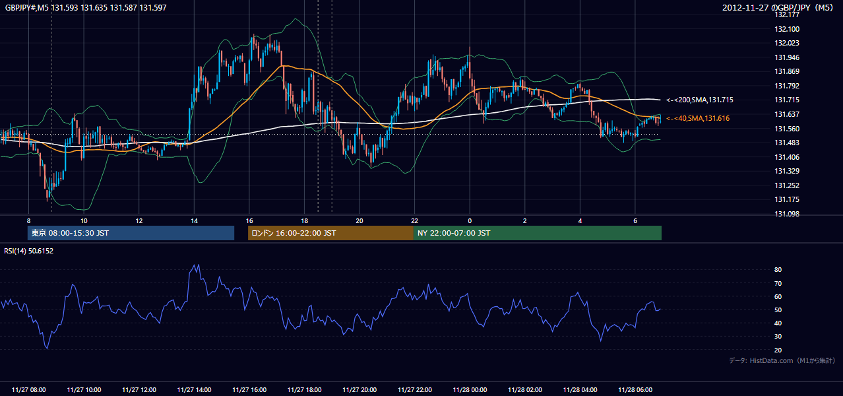Screen dimensions: 843x396
Task: Click hour tick 8 under the price chart
Action: pos(28,220)
